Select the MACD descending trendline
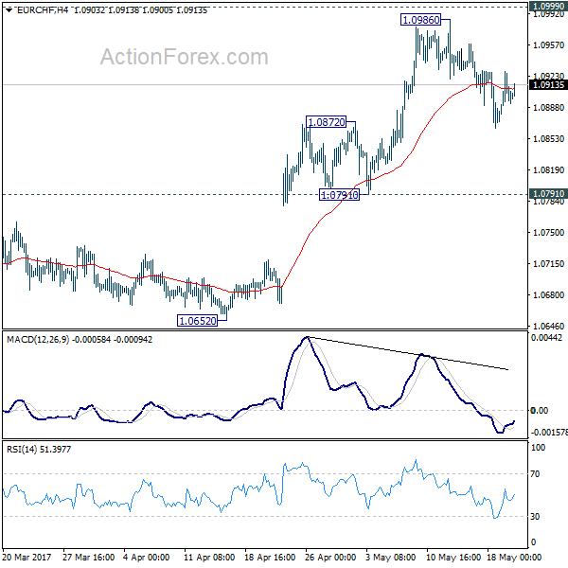The height and width of the screenshot is (568, 568). [407, 353]
